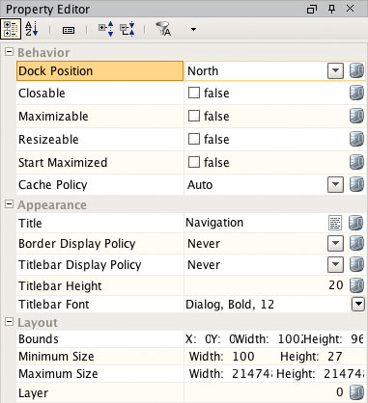Select the Resizeable property label
This screenshot has width=368, height=403.
[x=48, y=140]
